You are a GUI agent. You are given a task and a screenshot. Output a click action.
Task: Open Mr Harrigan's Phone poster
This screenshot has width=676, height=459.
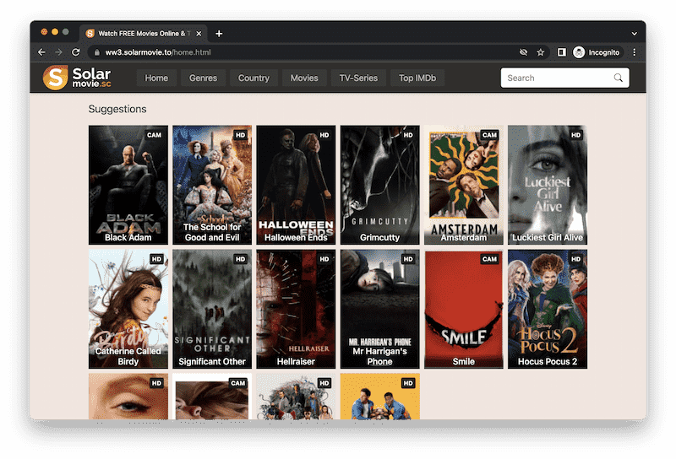tap(379, 309)
